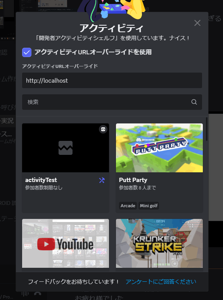
Task: Click the アクティビティURLオーバーライド field label
Action: (x=60, y=66)
